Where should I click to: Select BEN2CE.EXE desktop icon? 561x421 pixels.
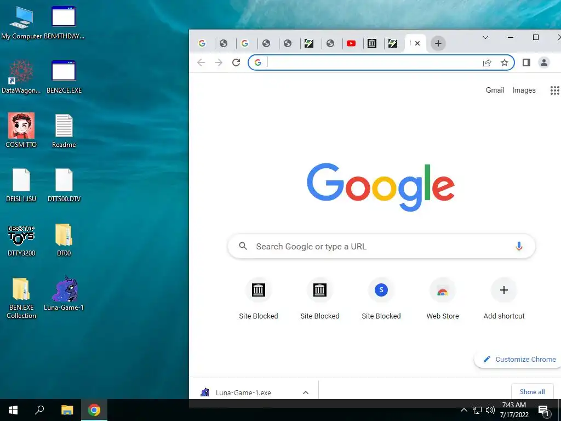[64, 77]
